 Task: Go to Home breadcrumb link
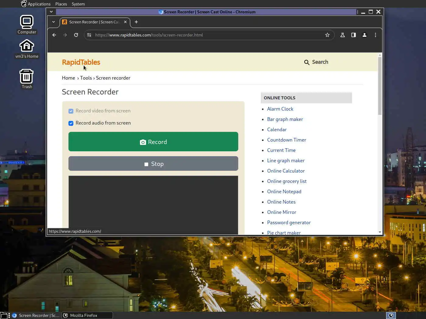click(68, 78)
